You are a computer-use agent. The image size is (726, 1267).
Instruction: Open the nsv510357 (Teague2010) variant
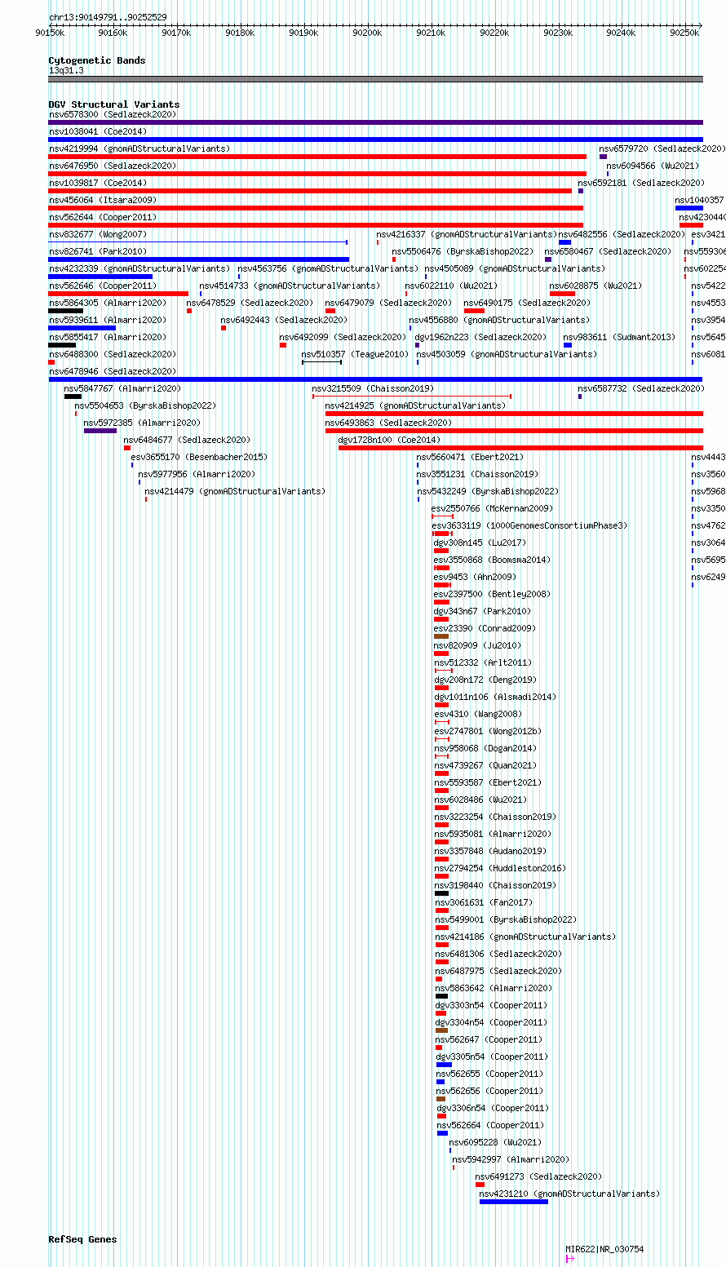coord(321,362)
